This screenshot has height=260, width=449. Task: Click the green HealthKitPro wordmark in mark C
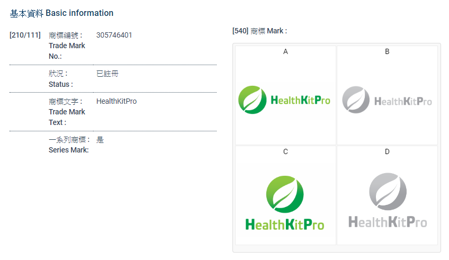(x=285, y=224)
